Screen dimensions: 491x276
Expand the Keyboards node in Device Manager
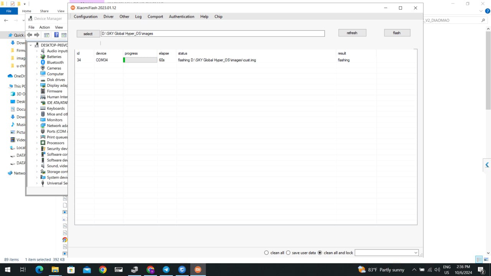coord(37,108)
